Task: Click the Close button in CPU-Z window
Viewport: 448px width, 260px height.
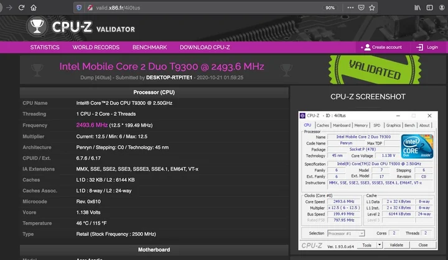Action: pyautogui.click(x=423, y=245)
